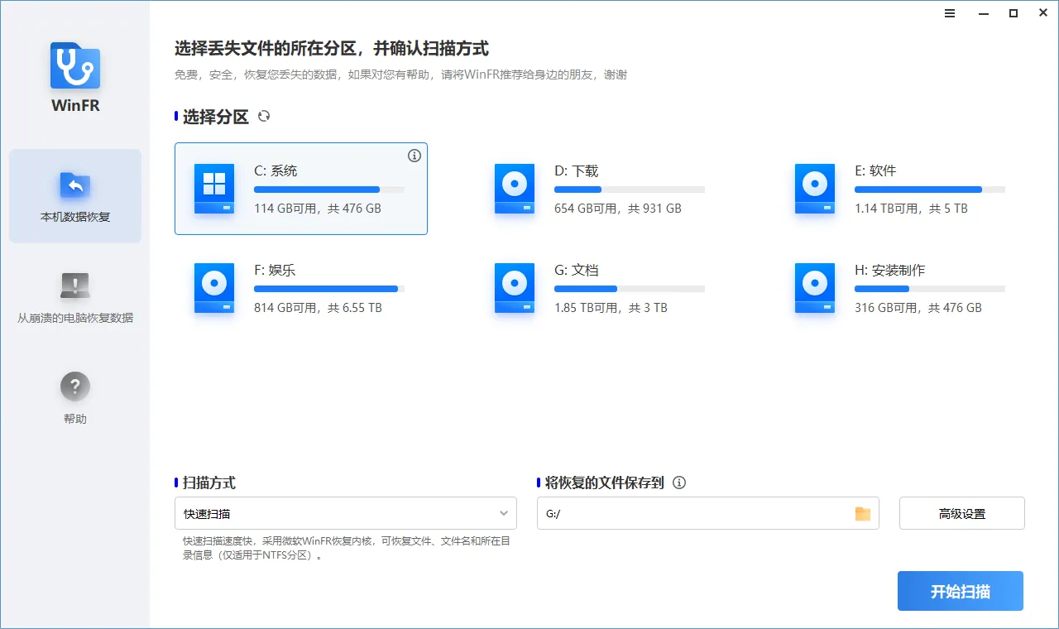Click the G:/ save path field
The image size is (1059, 629).
pos(707,513)
